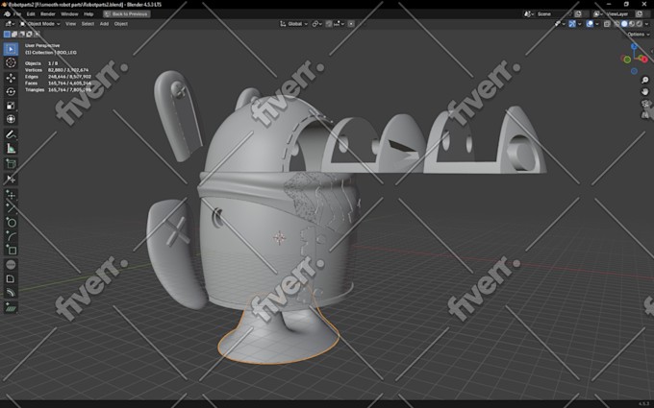Open the viewport Select menu
The image size is (654, 408).
click(88, 24)
